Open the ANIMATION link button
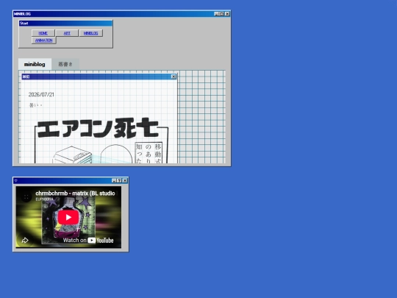The height and width of the screenshot is (298, 397). pos(44,40)
